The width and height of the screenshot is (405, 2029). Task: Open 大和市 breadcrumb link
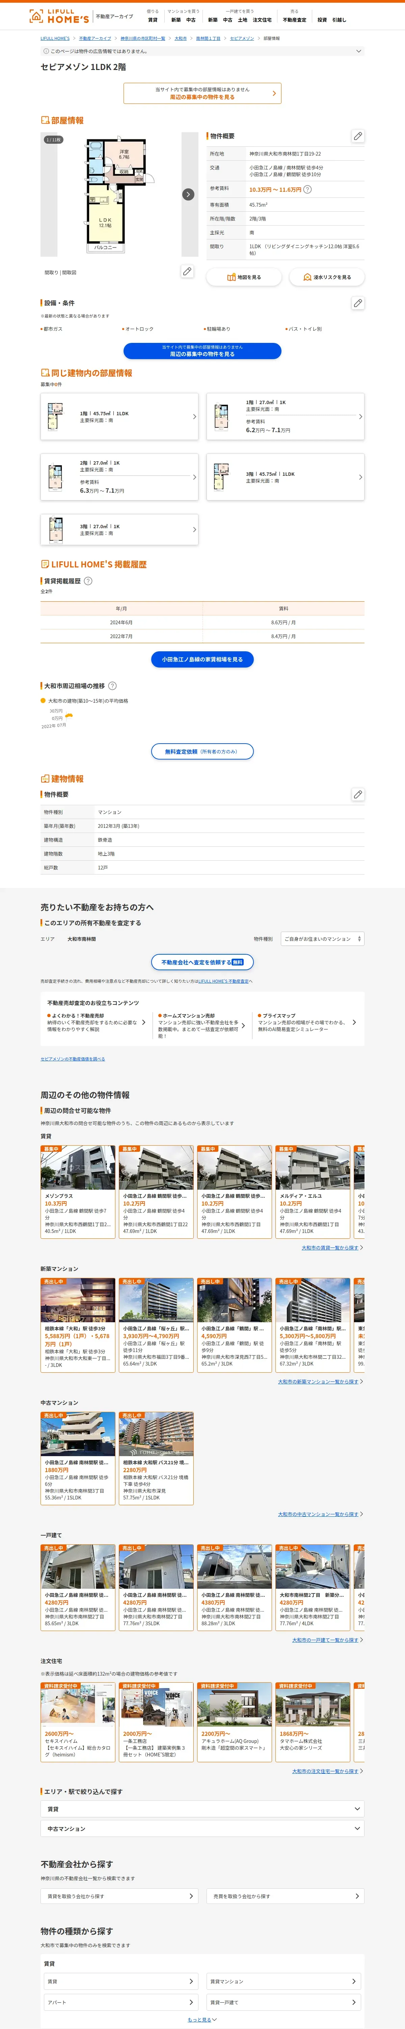[x=181, y=39]
